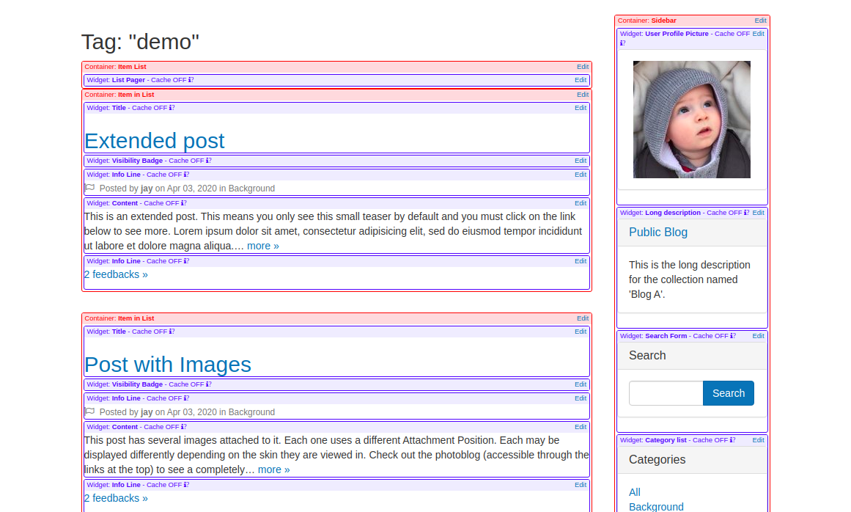The width and height of the screenshot is (851, 512).
Task: Click the 'List Pager' widget name
Action: click(128, 80)
